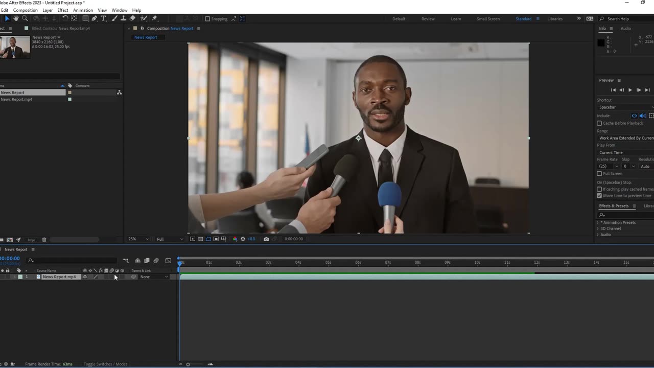This screenshot has height=368, width=654.
Task: Select the Clone Stamp tool
Action: (x=123, y=18)
